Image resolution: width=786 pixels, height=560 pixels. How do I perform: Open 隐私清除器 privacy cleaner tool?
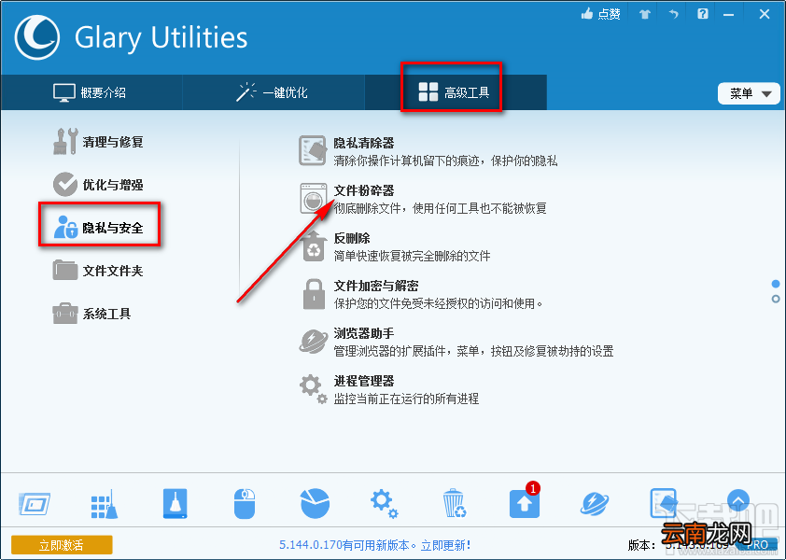(364, 143)
